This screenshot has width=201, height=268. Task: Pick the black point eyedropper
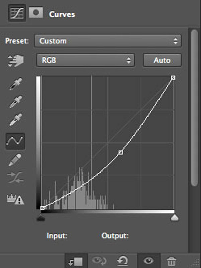pyautogui.click(x=16, y=84)
